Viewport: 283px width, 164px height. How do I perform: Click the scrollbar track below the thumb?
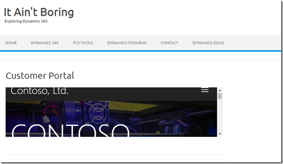coord(220,115)
